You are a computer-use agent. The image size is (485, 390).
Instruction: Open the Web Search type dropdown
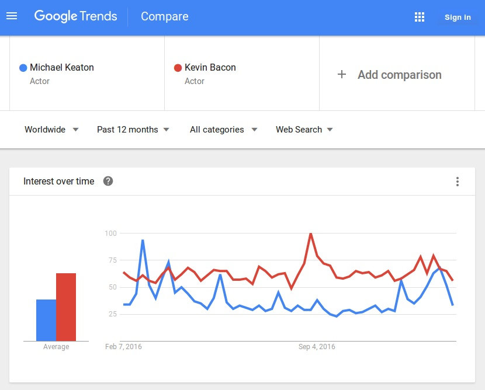point(304,130)
